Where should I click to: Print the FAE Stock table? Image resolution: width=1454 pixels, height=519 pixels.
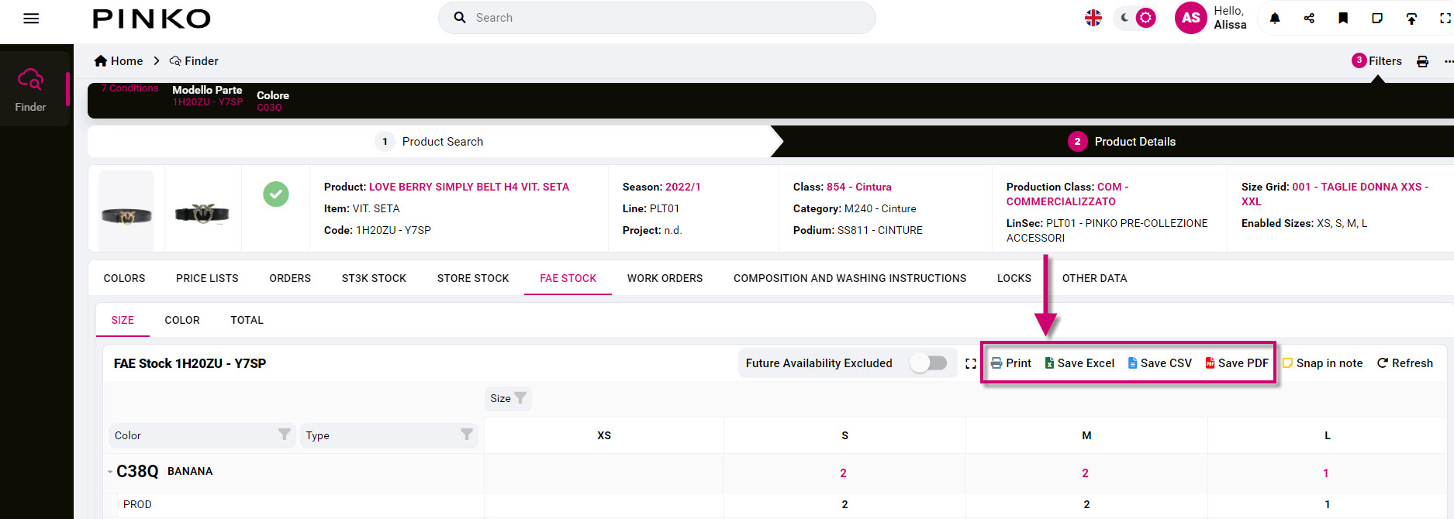pos(1011,363)
